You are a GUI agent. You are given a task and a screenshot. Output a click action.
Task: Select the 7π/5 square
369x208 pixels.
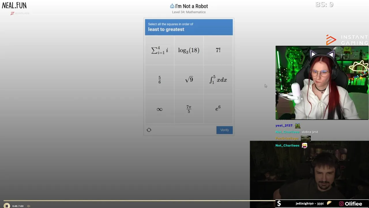[189, 109]
